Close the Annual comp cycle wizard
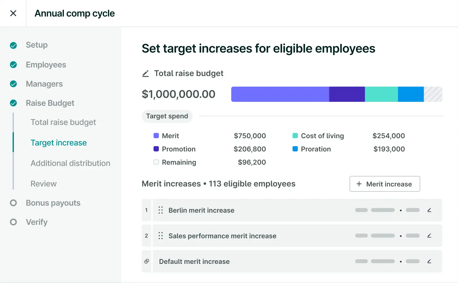Screen dimensions: 458x283 click(x=13, y=13)
